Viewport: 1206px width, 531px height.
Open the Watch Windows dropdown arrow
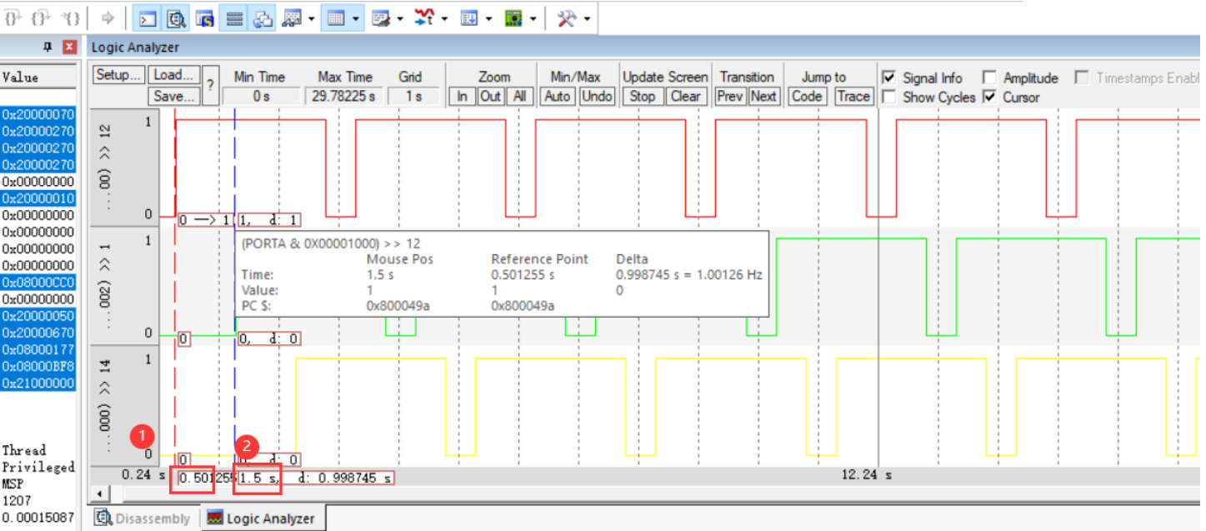click(312, 18)
